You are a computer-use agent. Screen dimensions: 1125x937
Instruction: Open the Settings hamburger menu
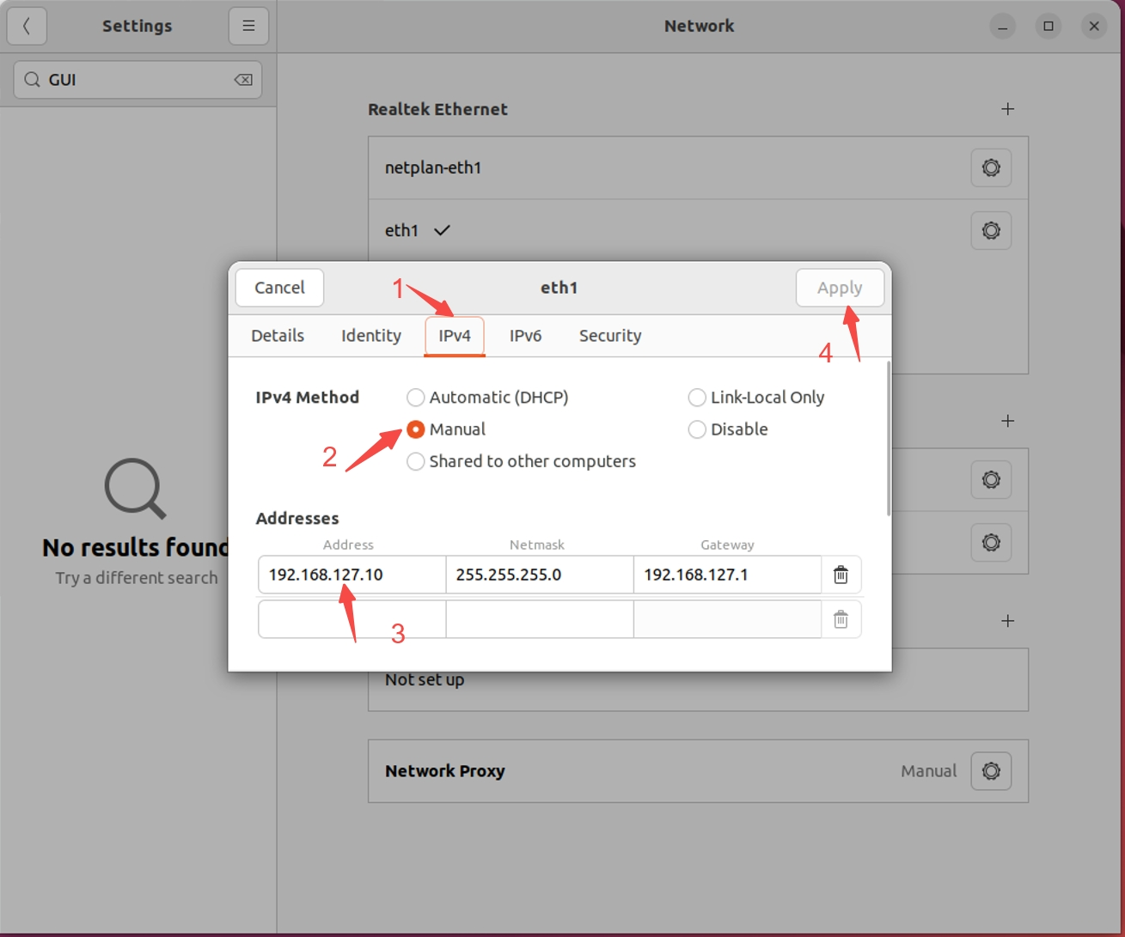[x=248, y=26]
